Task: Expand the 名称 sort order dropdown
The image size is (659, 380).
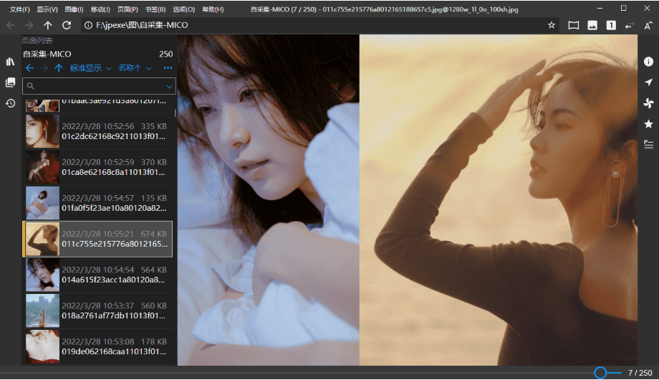Action: click(135, 68)
